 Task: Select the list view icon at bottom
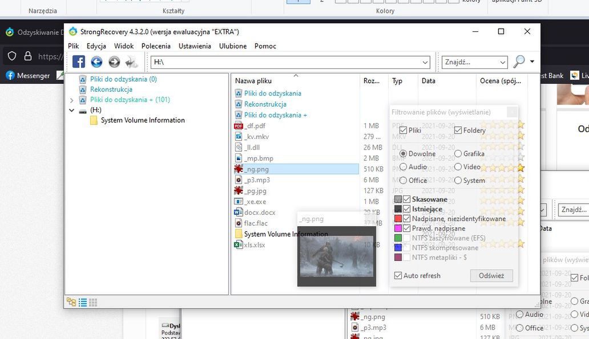tap(83, 302)
